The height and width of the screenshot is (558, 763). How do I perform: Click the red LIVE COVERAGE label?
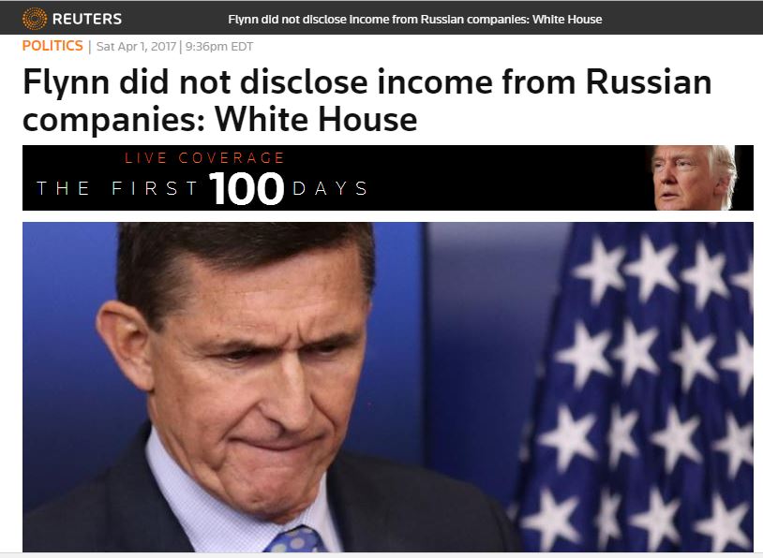pyautogui.click(x=204, y=158)
